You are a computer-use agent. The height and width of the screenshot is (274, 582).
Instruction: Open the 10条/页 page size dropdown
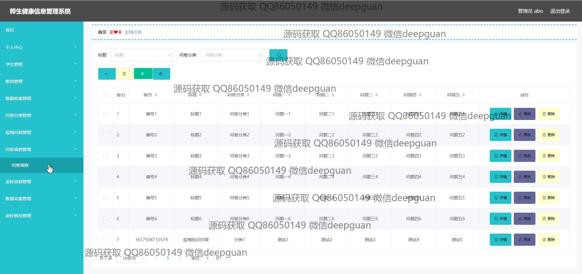coord(132,258)
